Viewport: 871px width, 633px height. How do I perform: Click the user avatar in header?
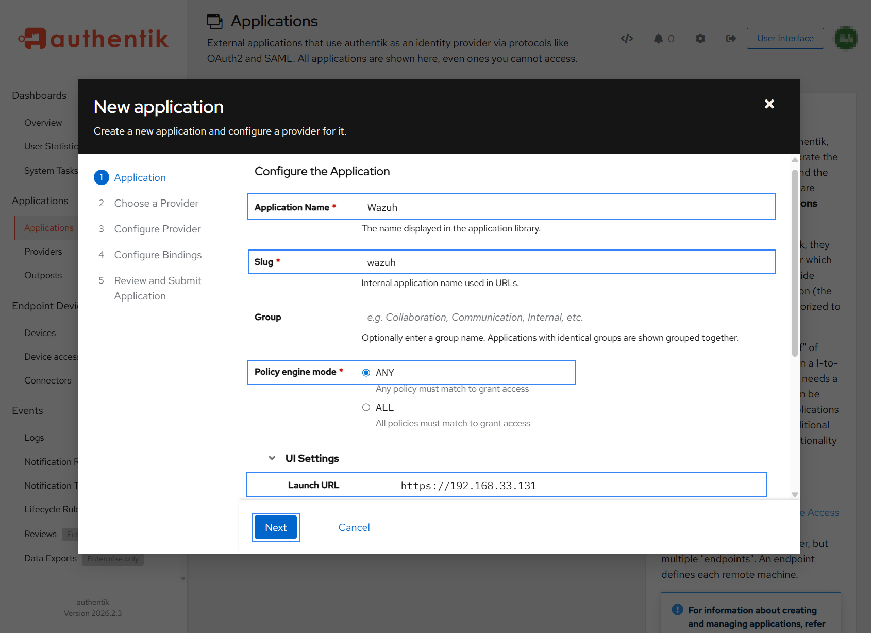[x=846, y=38]
